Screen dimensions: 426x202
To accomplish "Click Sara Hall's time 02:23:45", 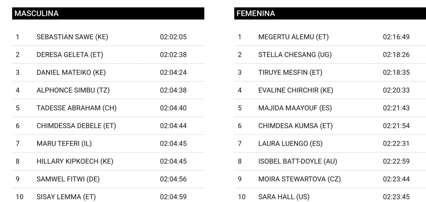I will coord(396,197).
